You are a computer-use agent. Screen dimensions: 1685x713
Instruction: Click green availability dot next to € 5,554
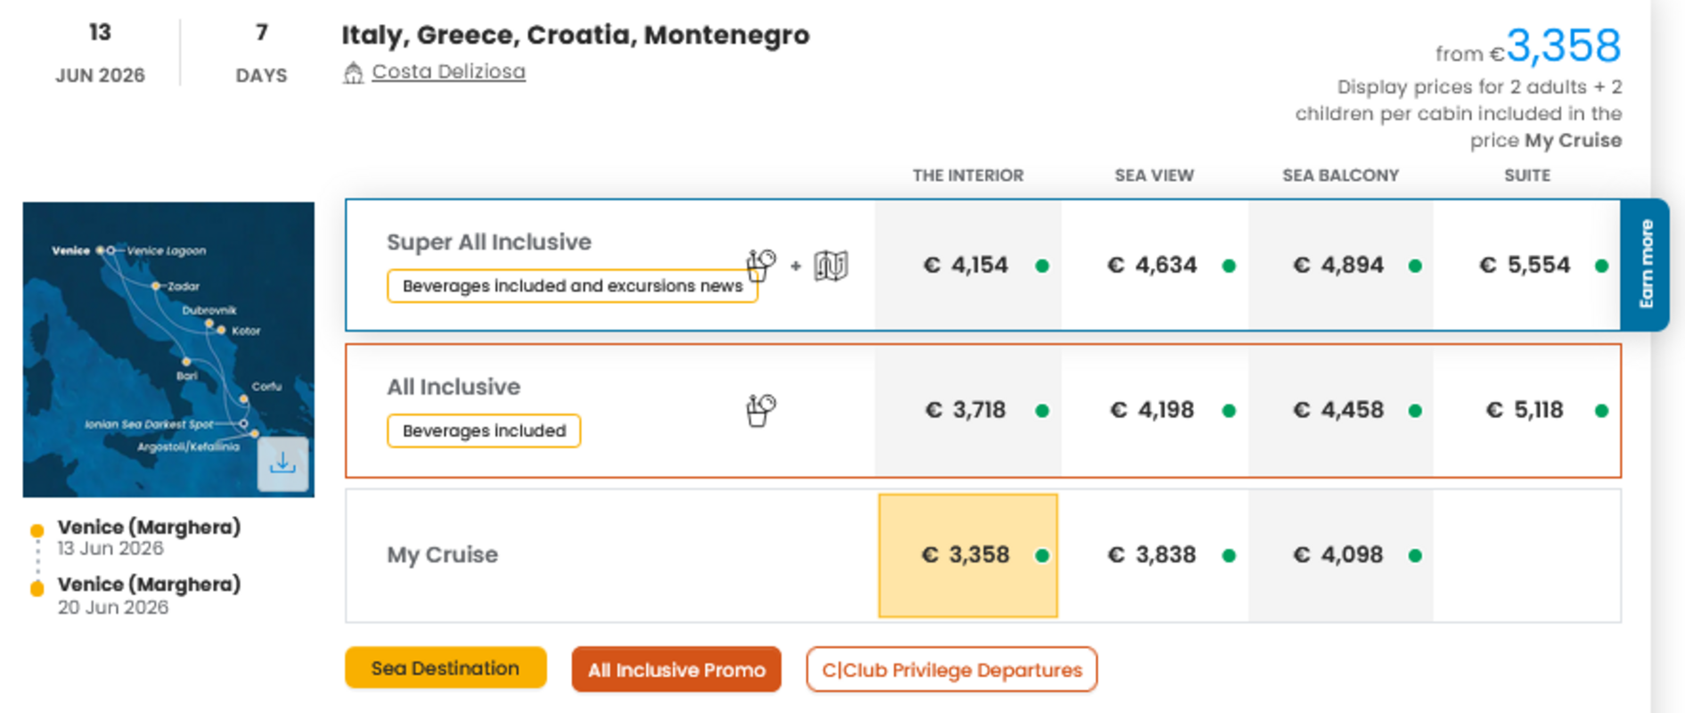[x=1601, y=266]
